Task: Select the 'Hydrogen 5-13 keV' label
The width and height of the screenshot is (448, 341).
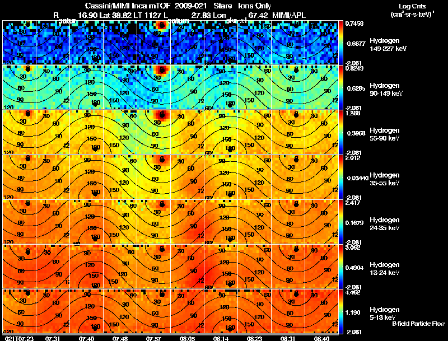Action: pos(385,314)
